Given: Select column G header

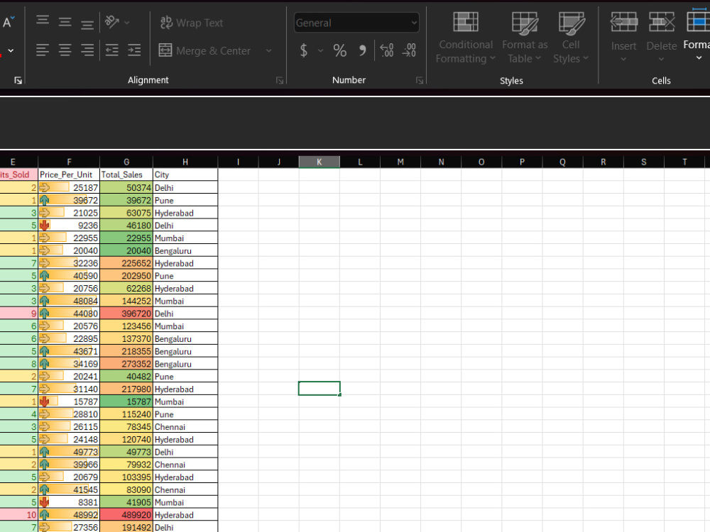Looking at the screenshot, I should [x=126, y=162].
